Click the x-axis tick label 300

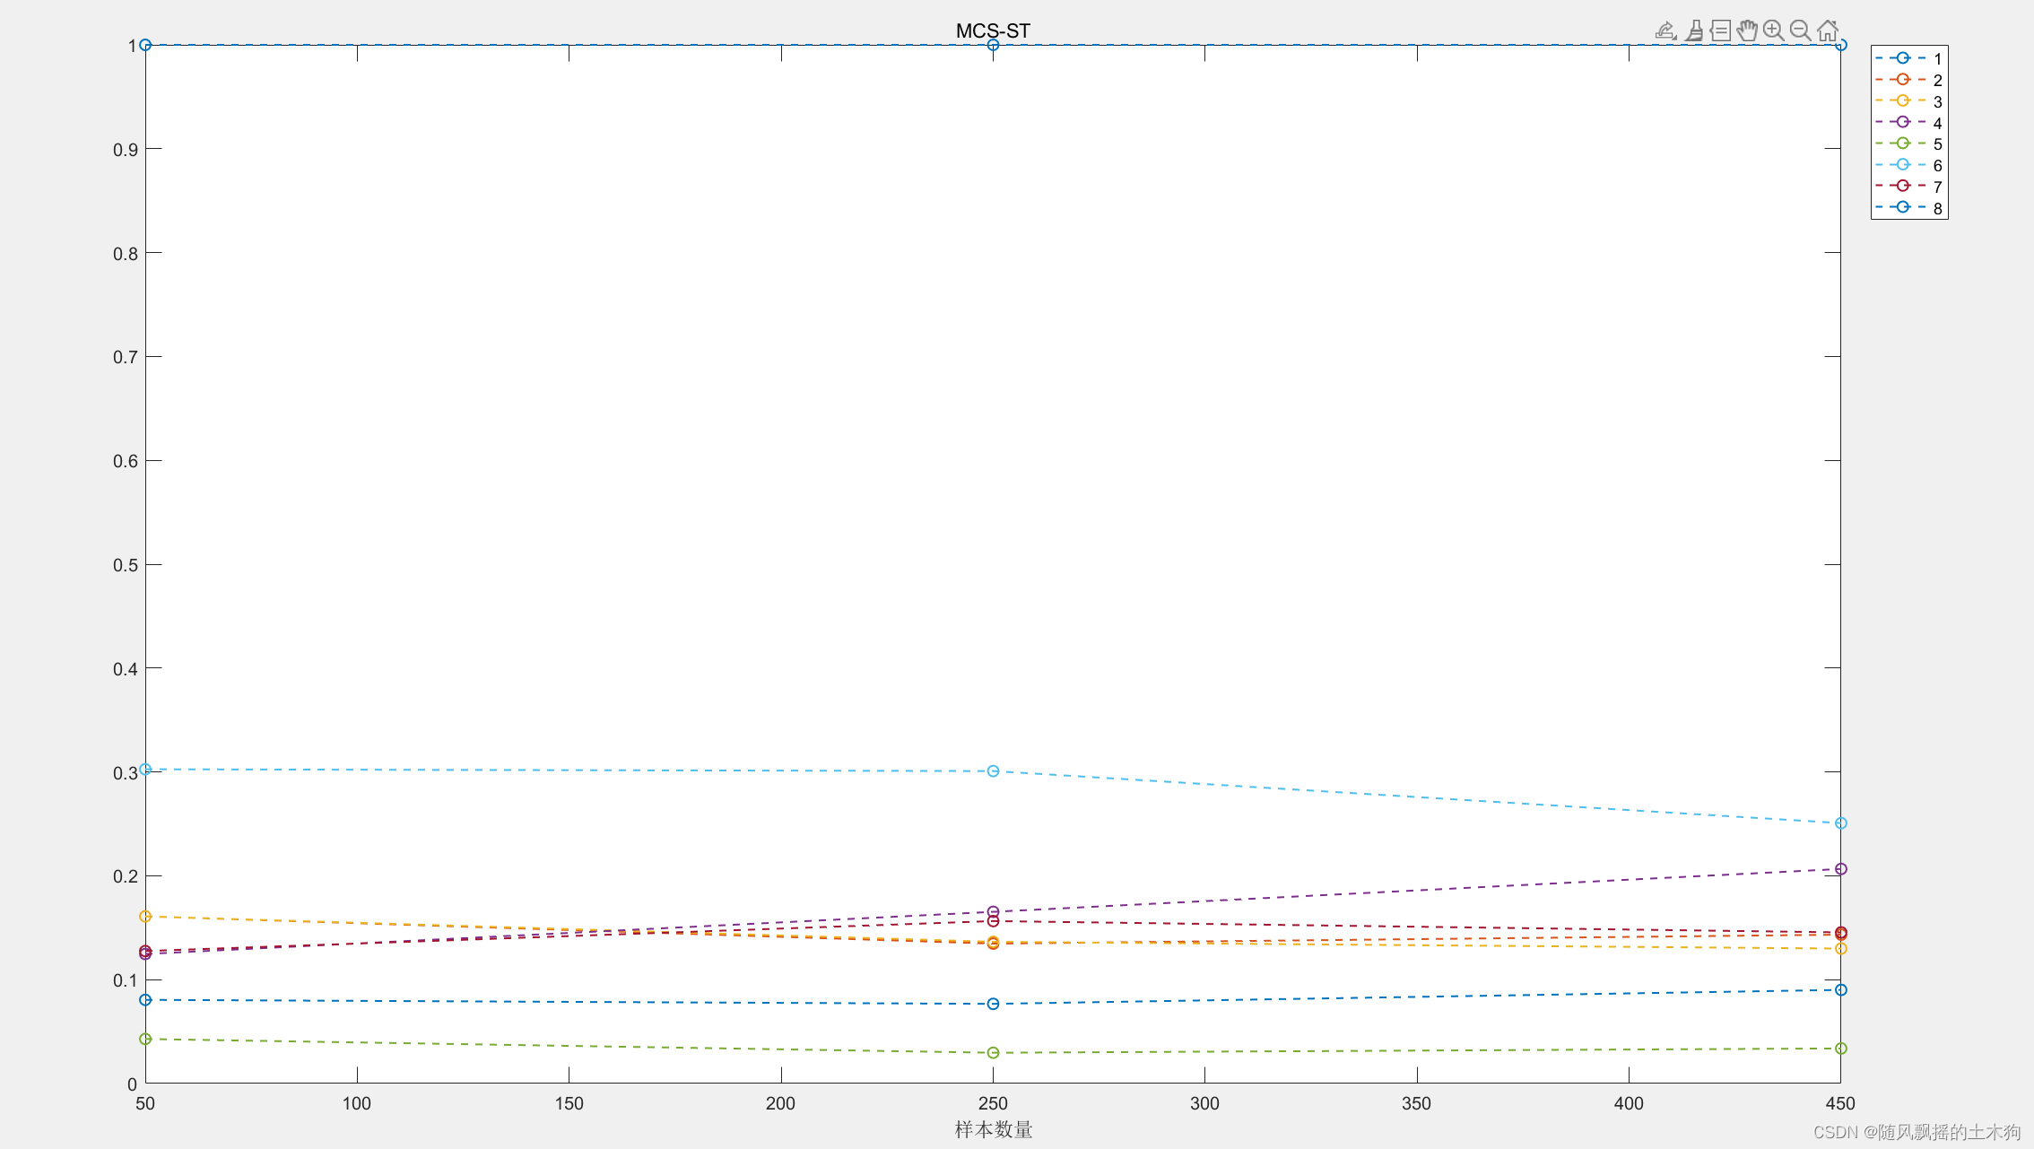(x=1204, y=1104)
